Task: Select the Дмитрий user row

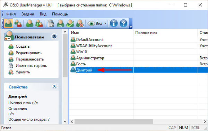Action: point(138,70)
